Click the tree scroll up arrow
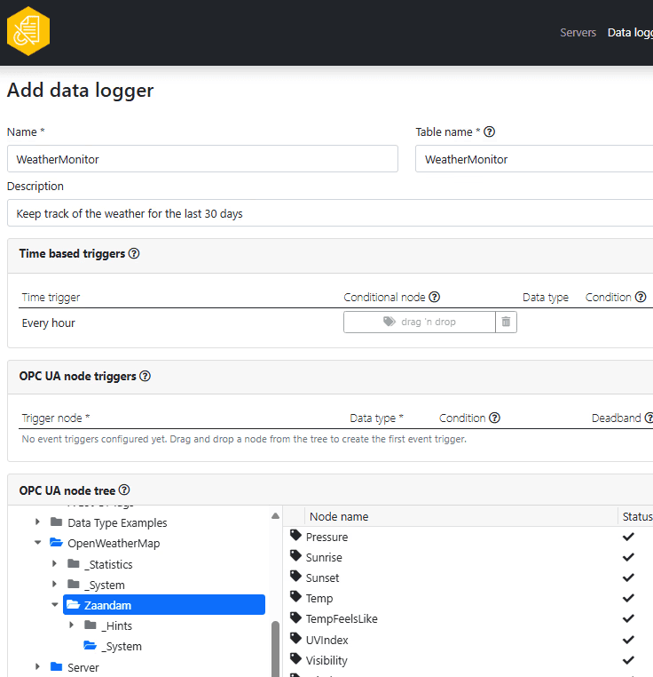 [276, 516]
